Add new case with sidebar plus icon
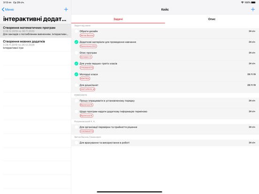 (66, 9)
